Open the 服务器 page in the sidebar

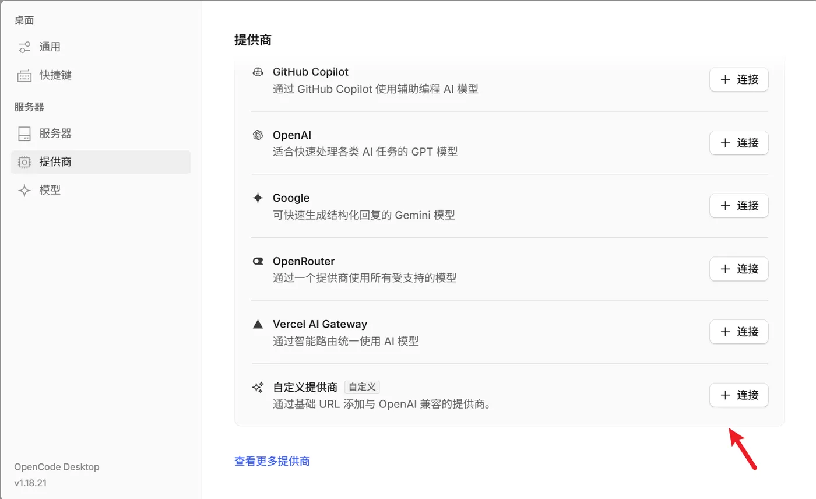pos(101,133)
